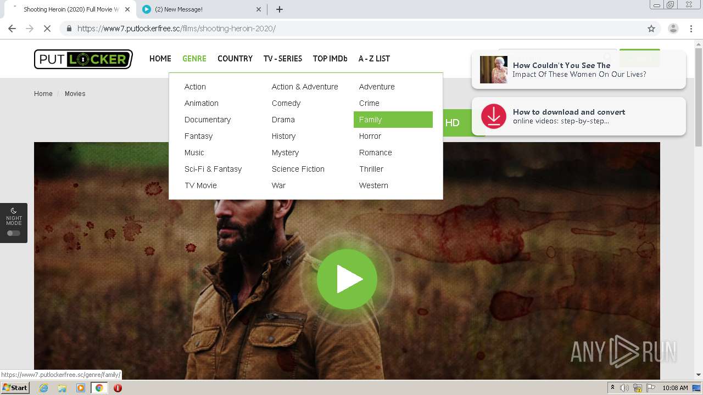
Task: Open the A-Z LIST page
Action: [374, 59]
